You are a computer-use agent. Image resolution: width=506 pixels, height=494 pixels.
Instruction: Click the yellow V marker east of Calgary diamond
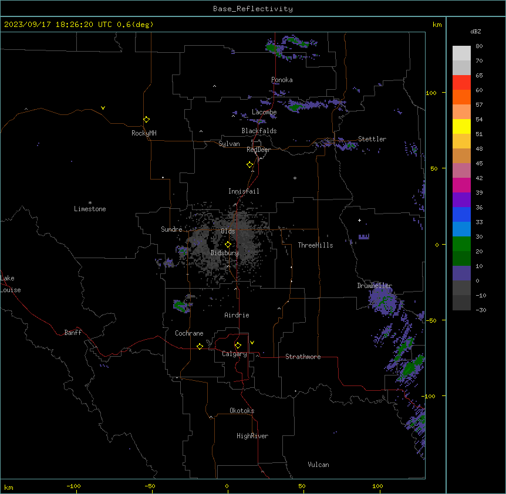[x=252, y=343]
